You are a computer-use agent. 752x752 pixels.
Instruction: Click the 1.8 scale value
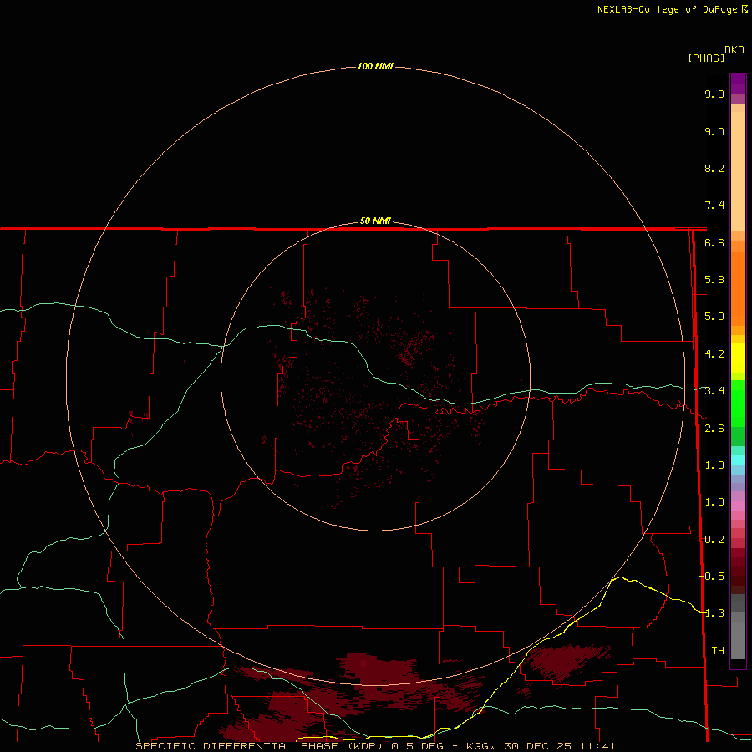coord(714,465)
